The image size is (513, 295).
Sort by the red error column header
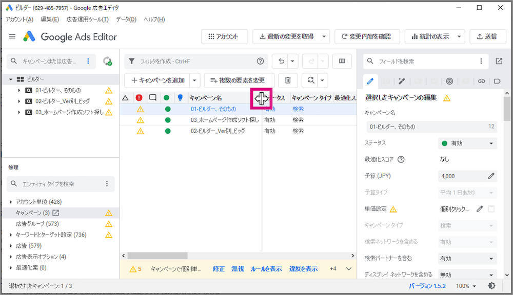click(139, 98)
